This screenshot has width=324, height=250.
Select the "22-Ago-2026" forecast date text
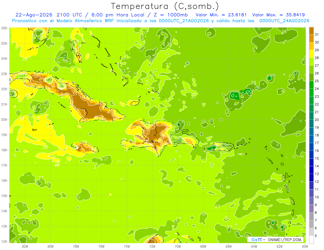tap(34, 15)
